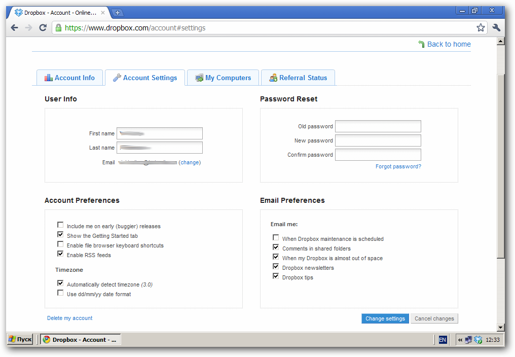Click the address bar URL
This screenshot has height=357, width=515.
coord(135,28)
